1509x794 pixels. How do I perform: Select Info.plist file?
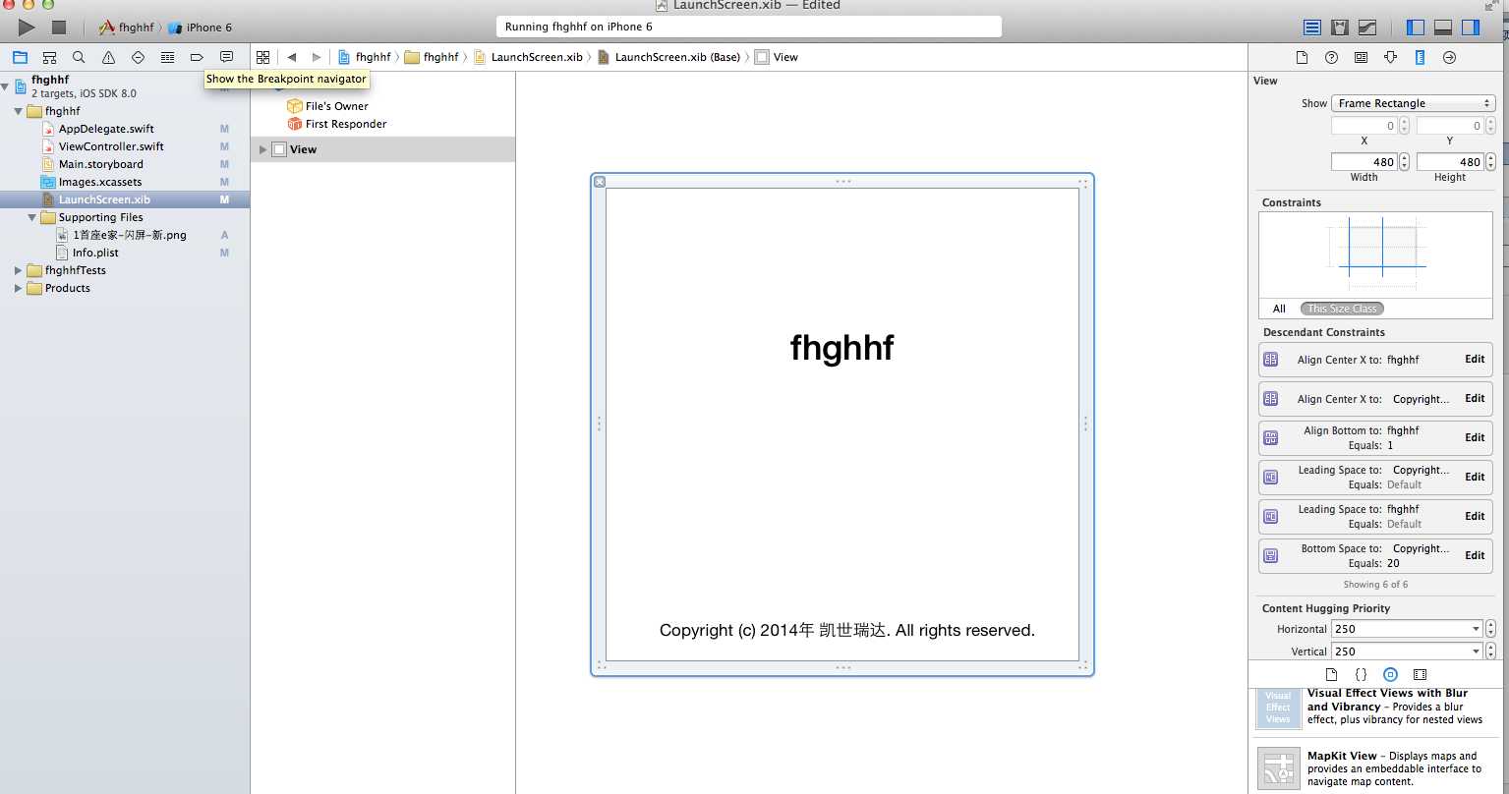[x=95, y=253]
